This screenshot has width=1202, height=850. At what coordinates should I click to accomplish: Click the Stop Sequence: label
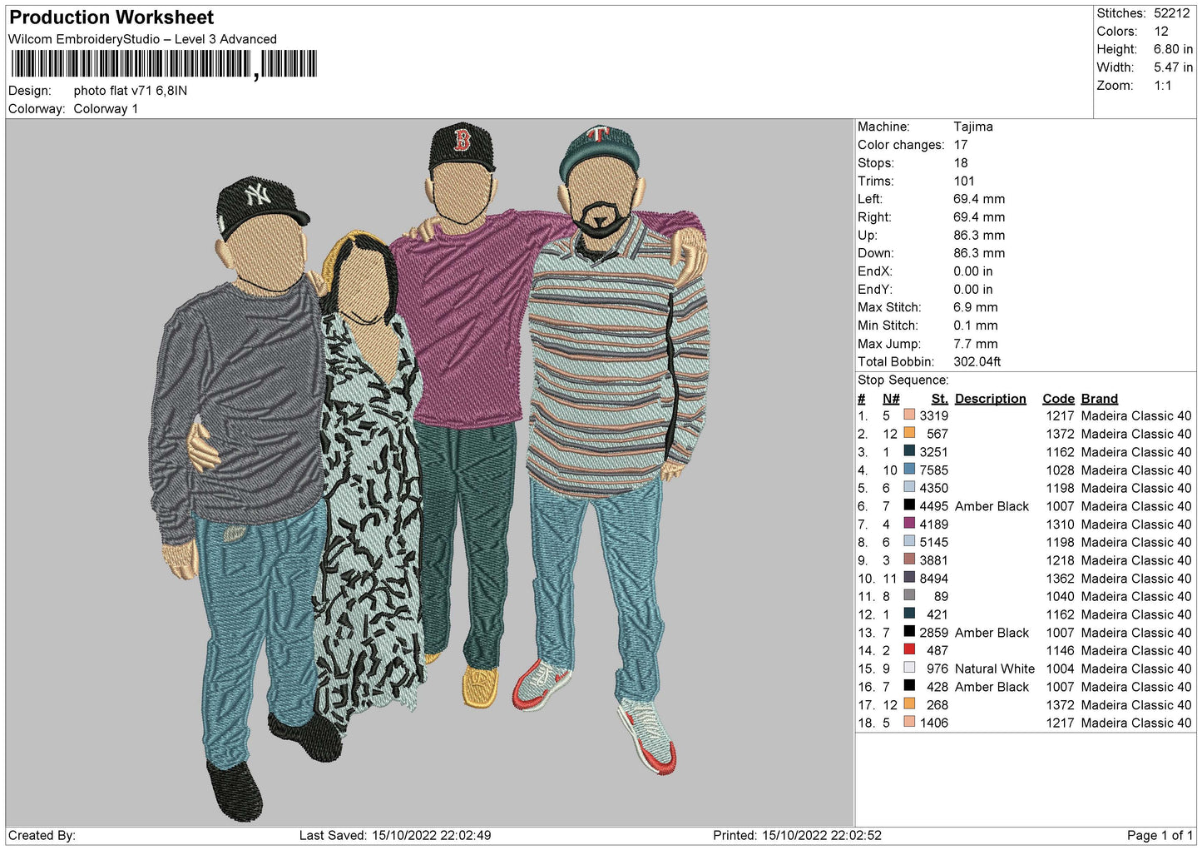[x=903, y=380]
